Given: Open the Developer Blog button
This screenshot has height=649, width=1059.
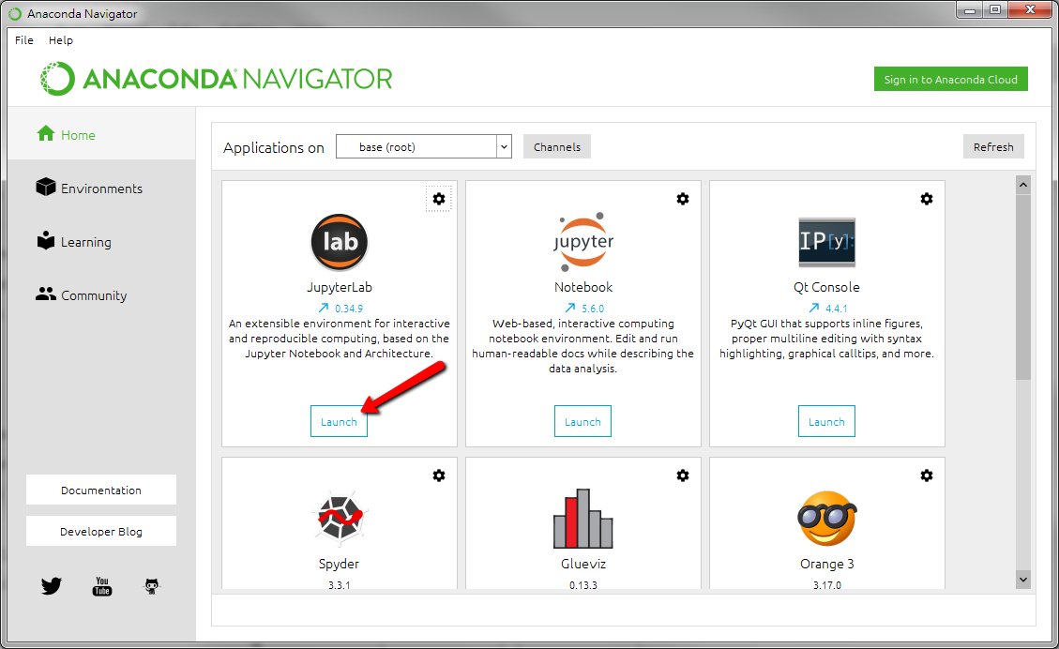Looking at the screenshot, I should click(101, 531).
